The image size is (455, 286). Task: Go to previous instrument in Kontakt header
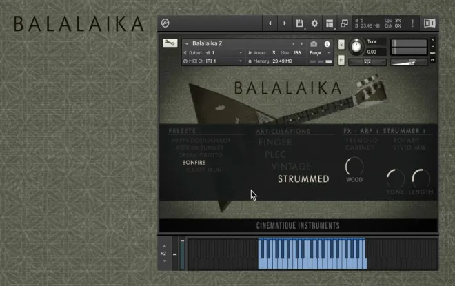pos(270,23)
